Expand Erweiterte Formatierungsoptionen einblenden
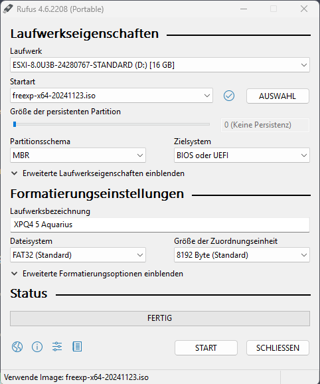 (97, 274)
